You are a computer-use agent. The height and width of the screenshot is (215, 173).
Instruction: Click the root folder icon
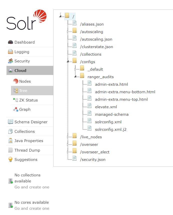coord(67,15)
